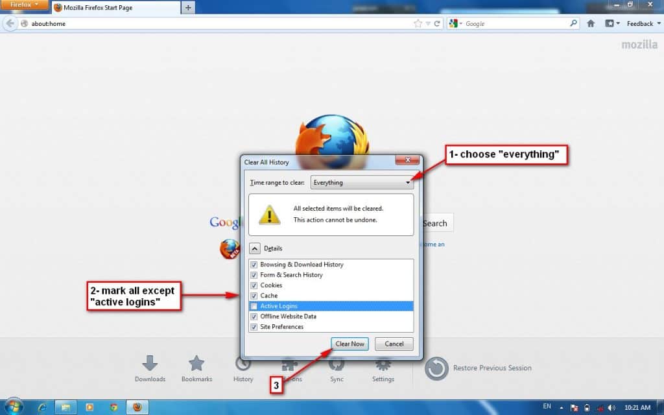Select the Mozilla Firefox Start Page tab
The width and height of the screenshot is (664, 415).
click(115, 8)
